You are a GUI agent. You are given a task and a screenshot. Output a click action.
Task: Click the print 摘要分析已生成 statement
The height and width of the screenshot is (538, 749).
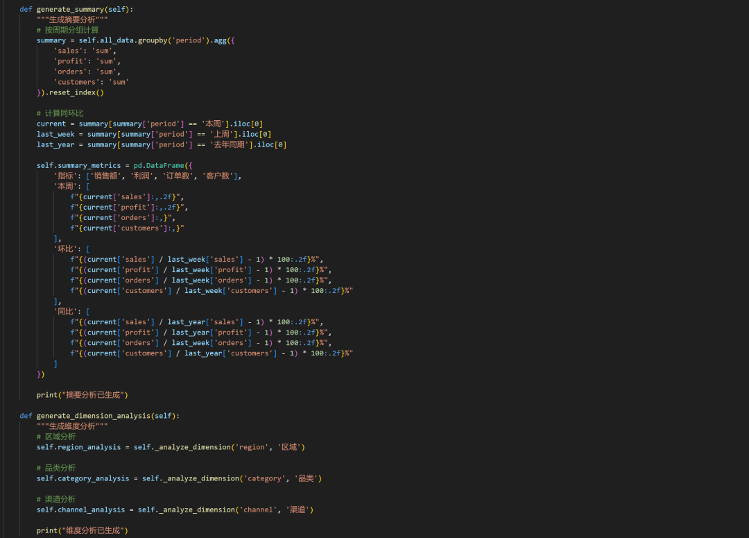pos(83,395)
